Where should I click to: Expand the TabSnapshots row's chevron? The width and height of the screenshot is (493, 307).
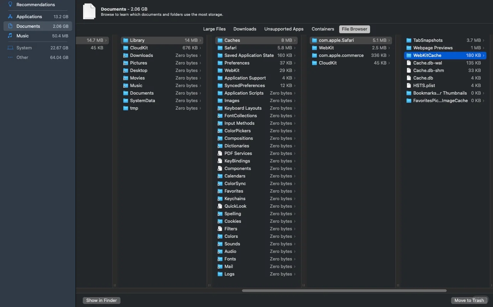(x=484, y=40)
